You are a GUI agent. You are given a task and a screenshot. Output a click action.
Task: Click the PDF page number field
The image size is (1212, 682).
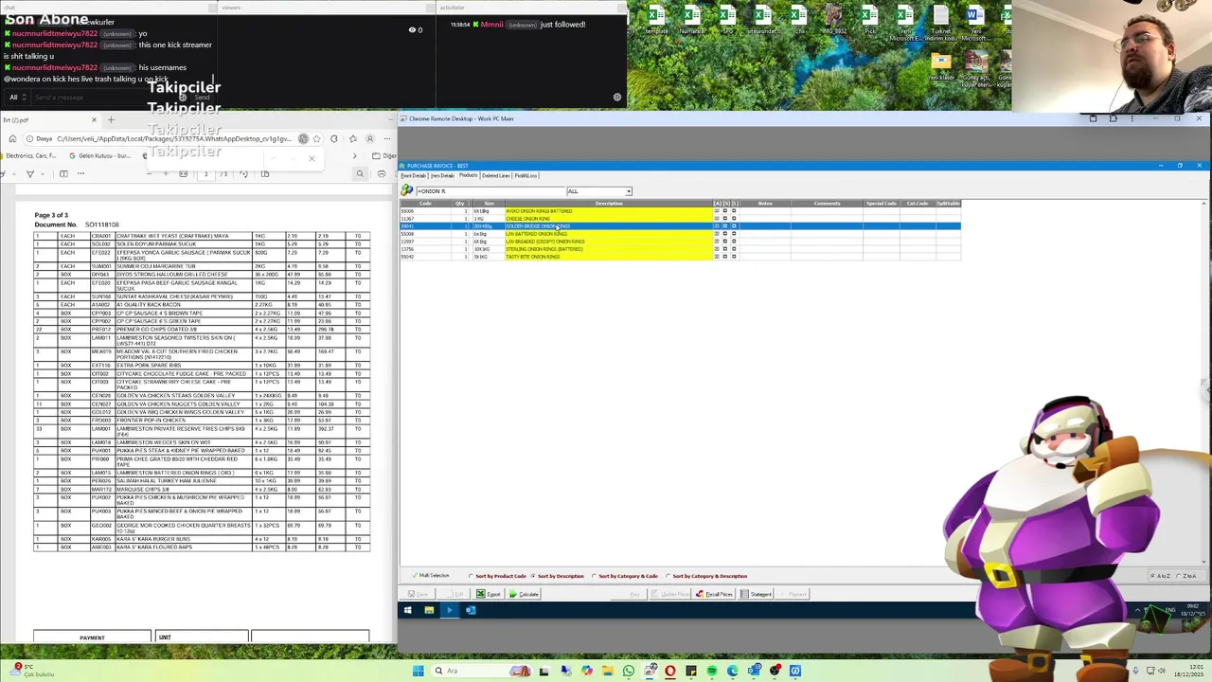coord(205,174)
